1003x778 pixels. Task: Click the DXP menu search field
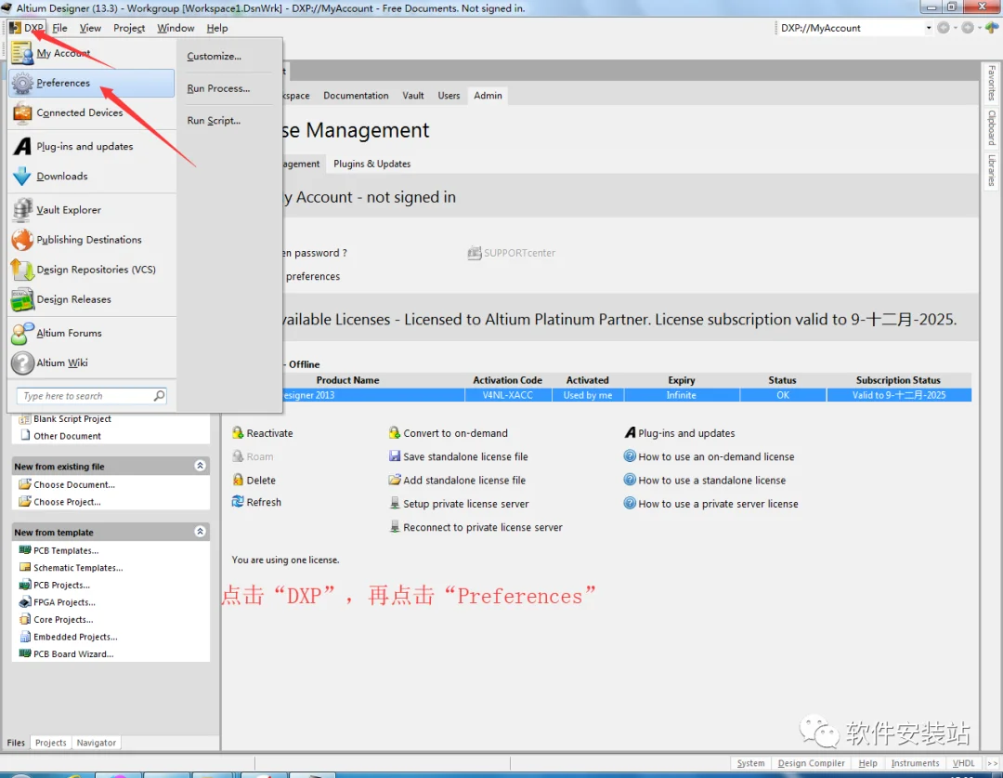[x=89, y=396]
